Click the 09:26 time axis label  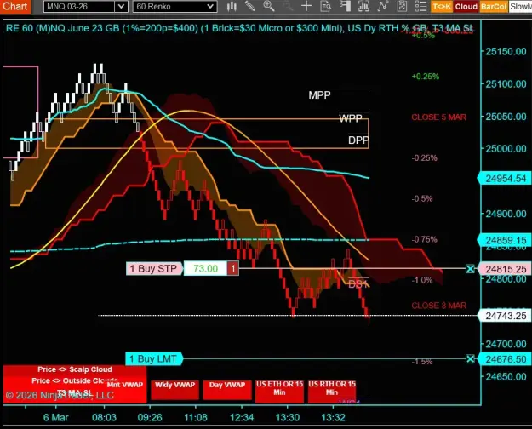[150, 417]
